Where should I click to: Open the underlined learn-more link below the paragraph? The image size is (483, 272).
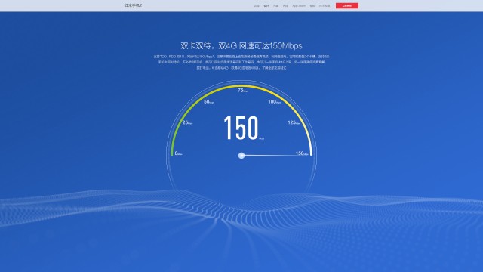tap(274, 68)
